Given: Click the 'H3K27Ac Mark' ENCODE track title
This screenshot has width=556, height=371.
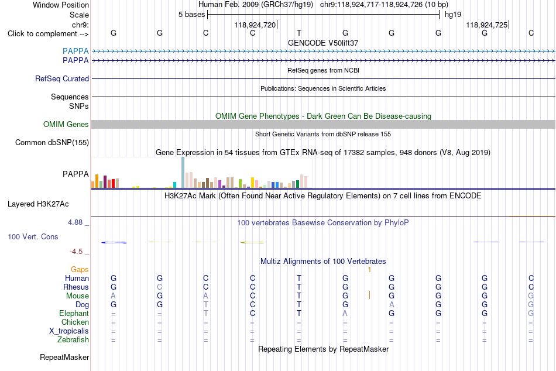Looking at the screenshot, I should pos(323,196).
